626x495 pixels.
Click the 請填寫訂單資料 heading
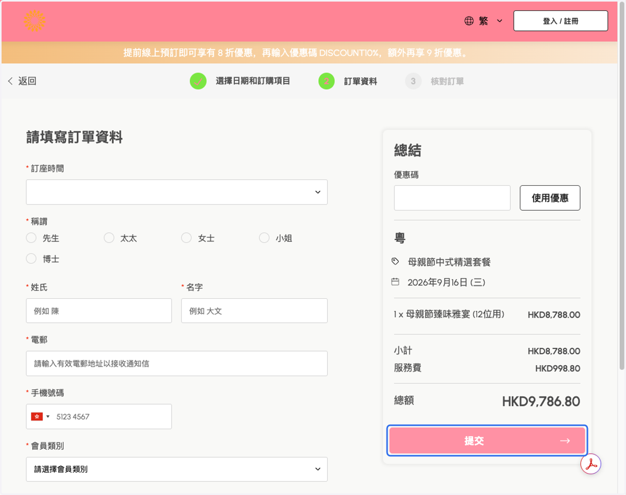pos(75,137)
